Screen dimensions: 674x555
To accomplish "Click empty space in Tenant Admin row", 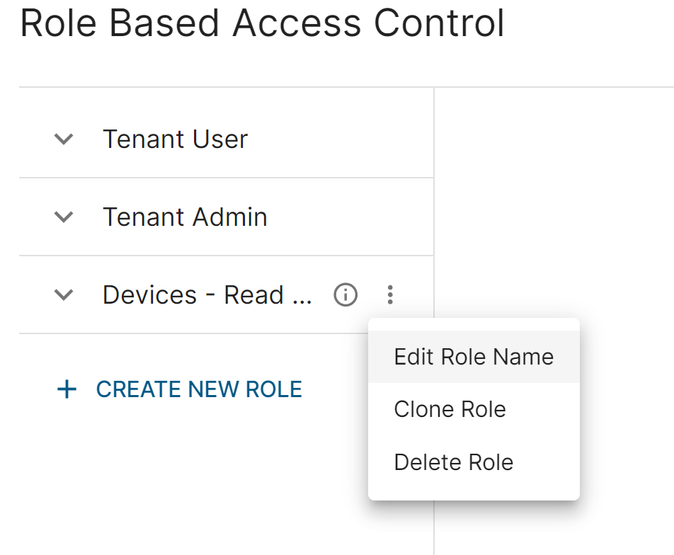I will tap(348, 217).
